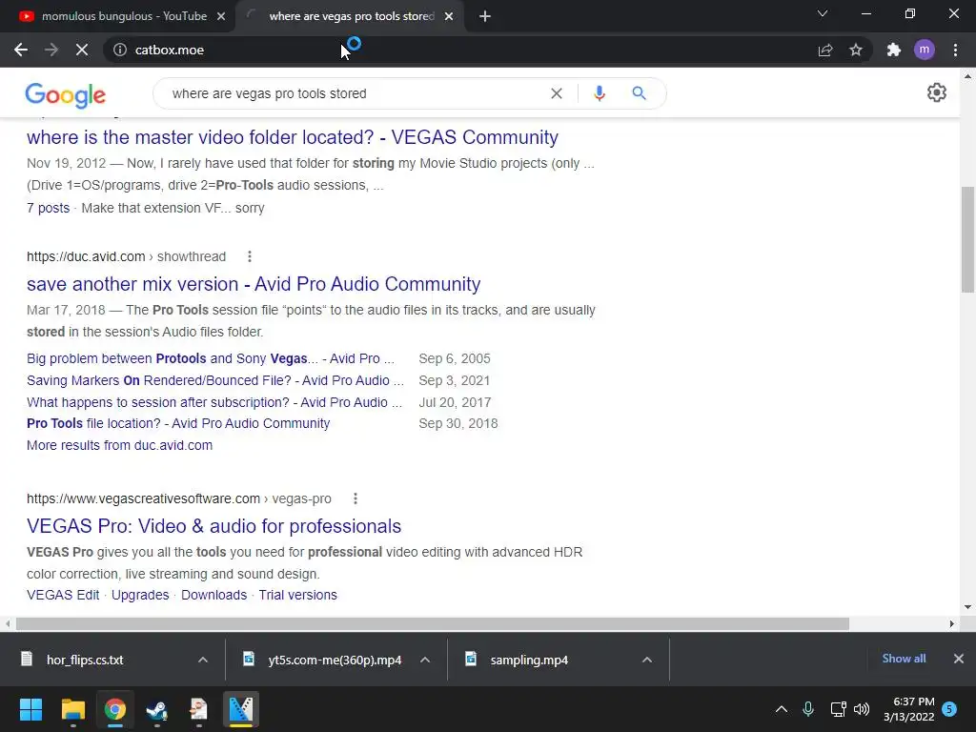Open a new tab with plus
The width and height of the screenshot is (976, 732).
(x=485, y=17)
